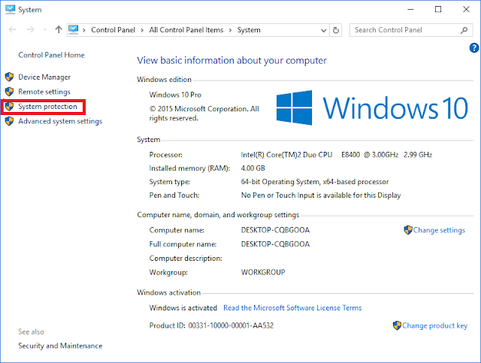Viewport: 481px width, 363px height.
Task: Open Security and Maintenance link
Action: (x=60, y=346)
